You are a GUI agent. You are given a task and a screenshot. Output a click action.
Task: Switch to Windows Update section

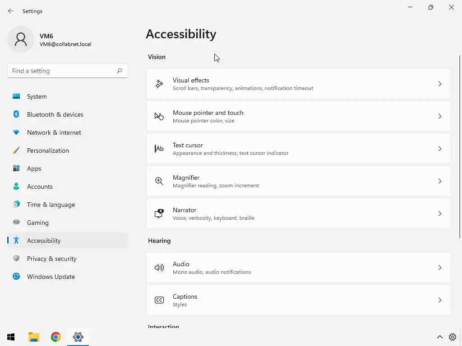coord(51,277)
